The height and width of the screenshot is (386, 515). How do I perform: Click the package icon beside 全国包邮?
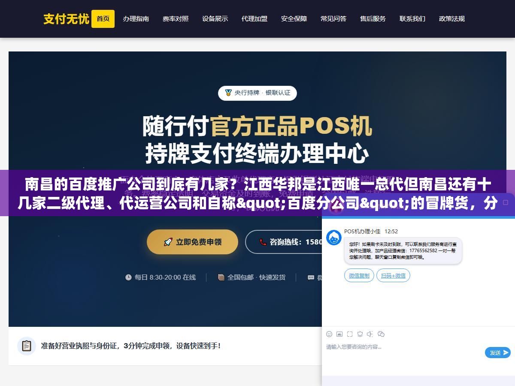tap(221, 277)
